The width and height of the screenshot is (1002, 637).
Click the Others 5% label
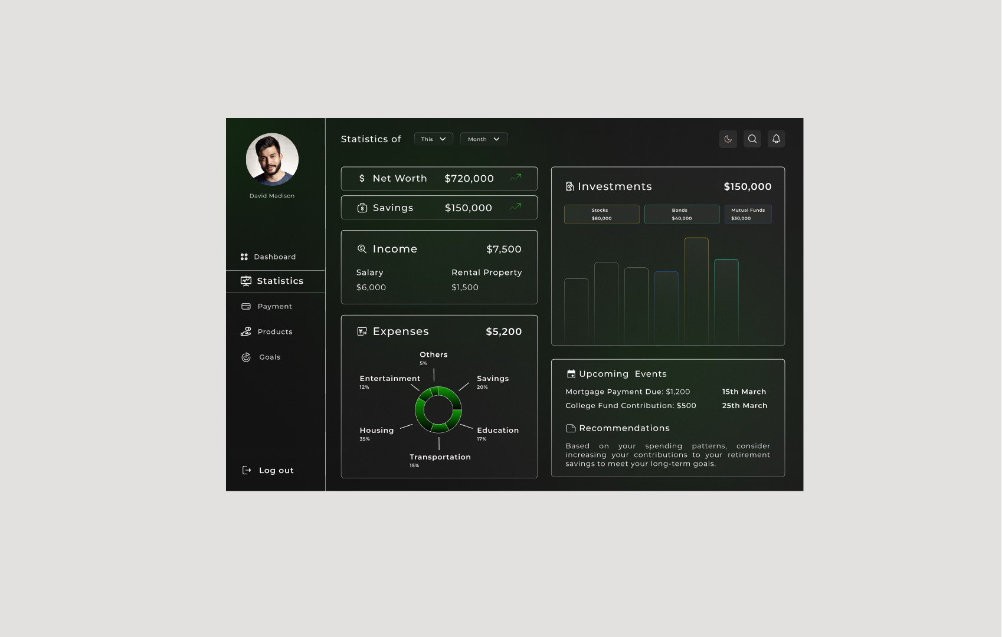434,358
